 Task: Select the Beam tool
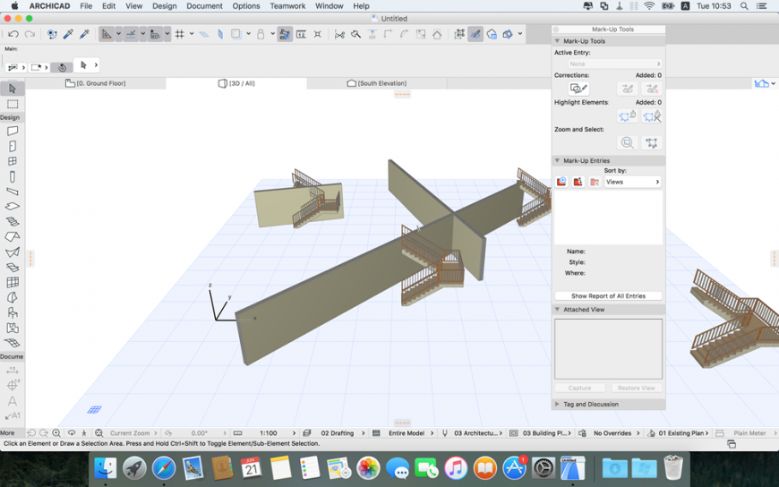click(13, 192)
